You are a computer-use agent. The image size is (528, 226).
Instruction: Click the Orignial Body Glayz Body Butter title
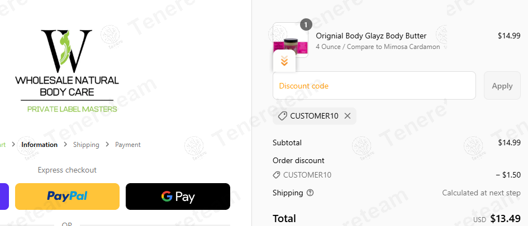[371, 36]
